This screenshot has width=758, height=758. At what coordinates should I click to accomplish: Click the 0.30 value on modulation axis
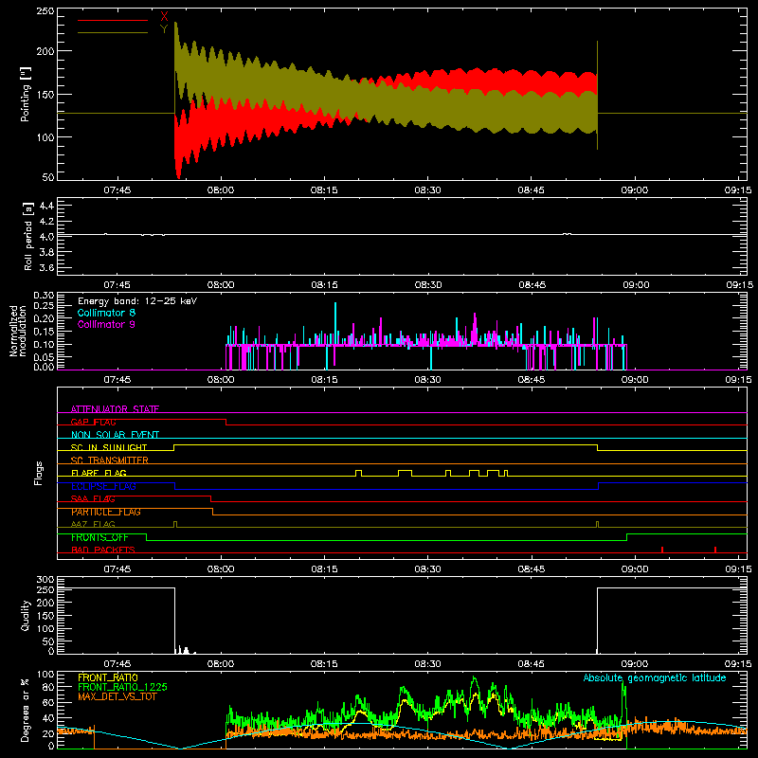[44, 296]
